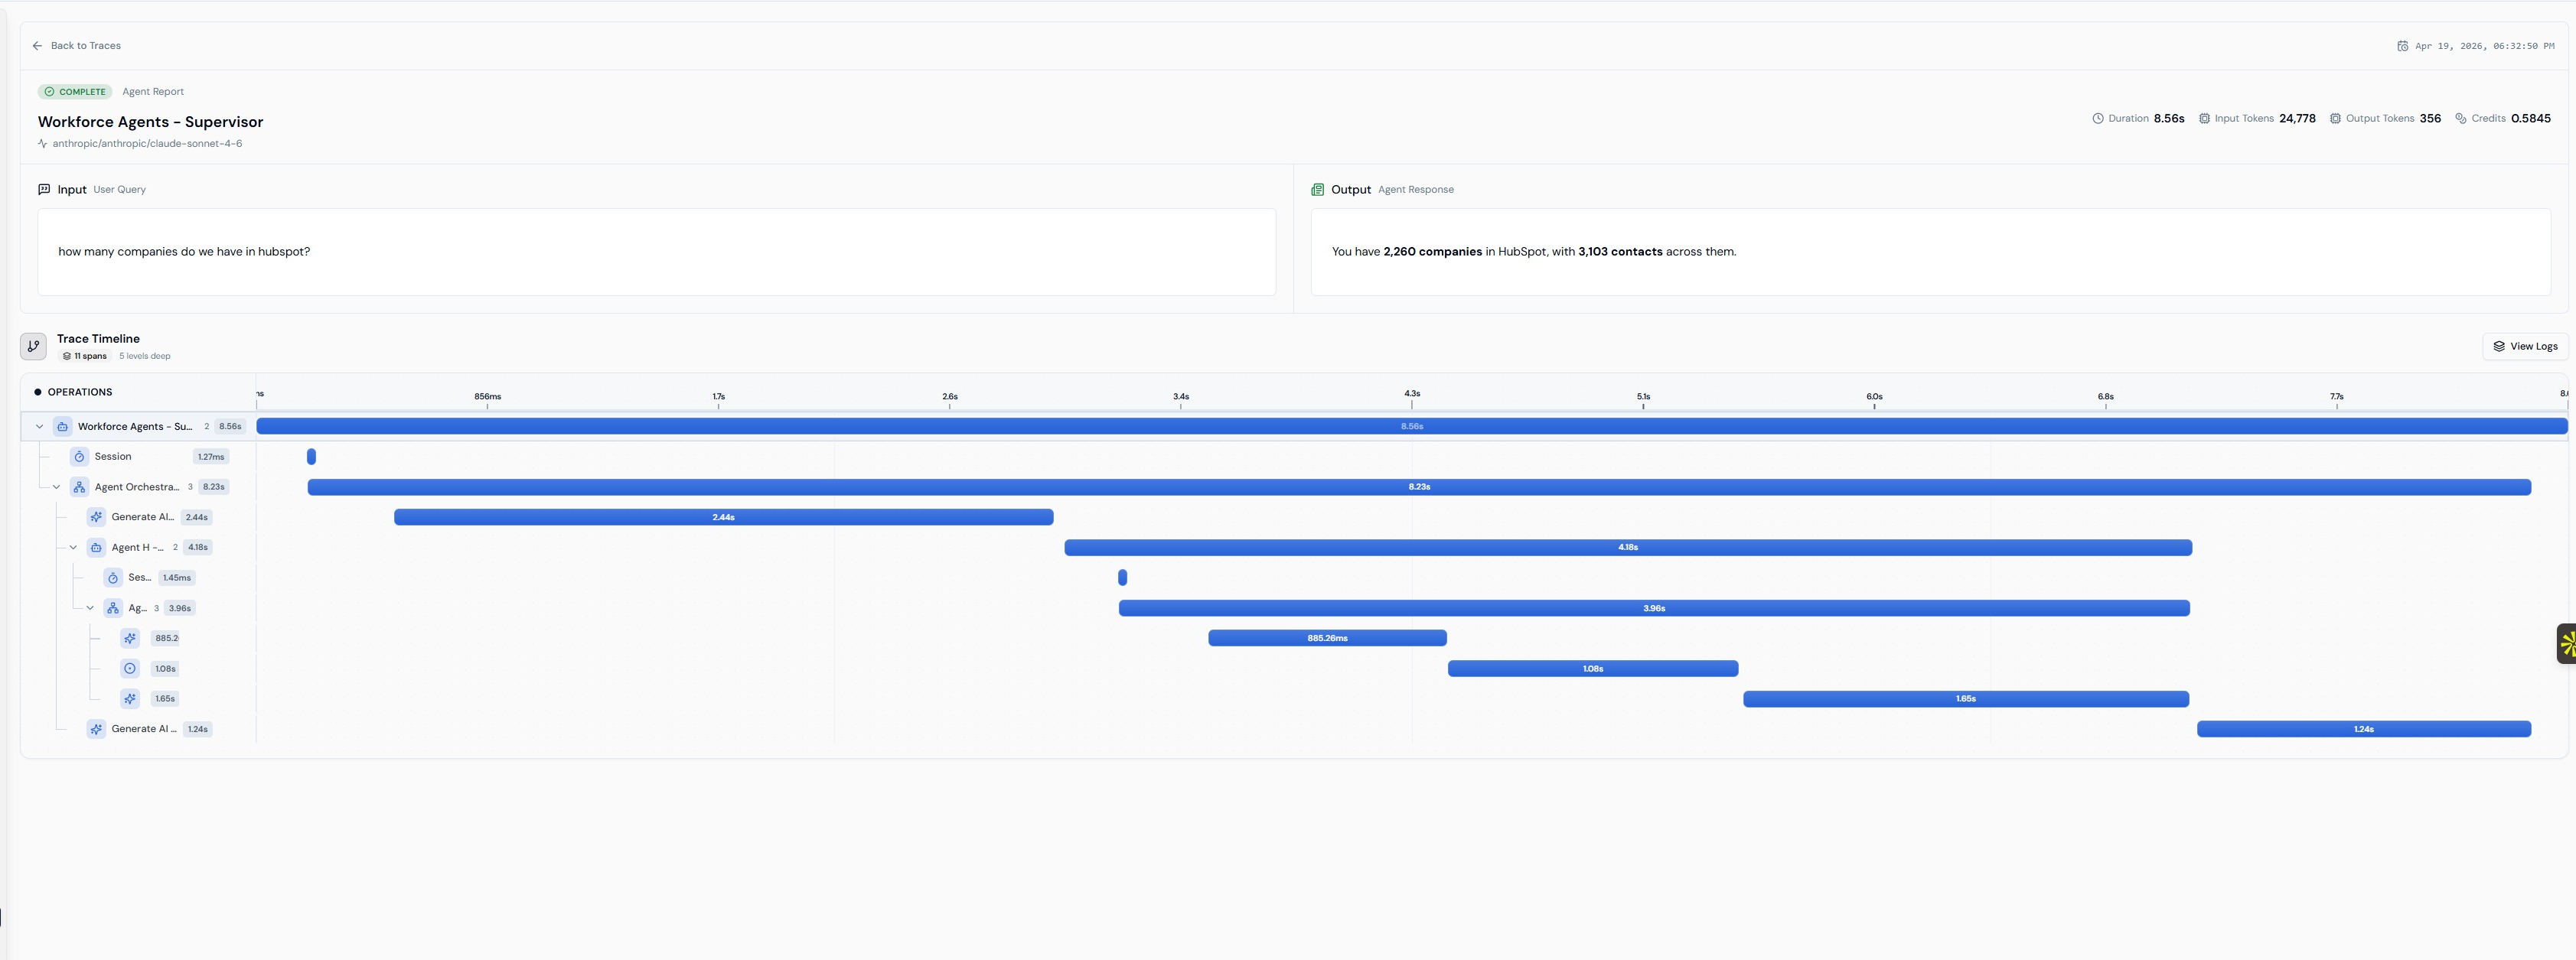Screen dimensions: 2576x960
Task: Click the nested Session stopwatch icon (1.45ms)
Action: (x=113, y=578)
